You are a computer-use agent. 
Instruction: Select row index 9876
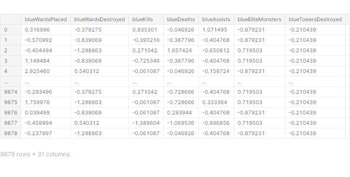(10, 113)
